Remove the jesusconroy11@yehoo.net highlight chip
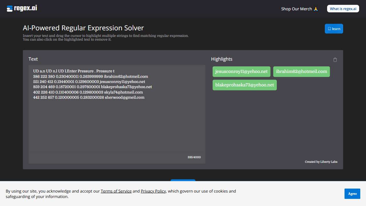This screenshot has height=206, width=366. (x=241, y=72)
